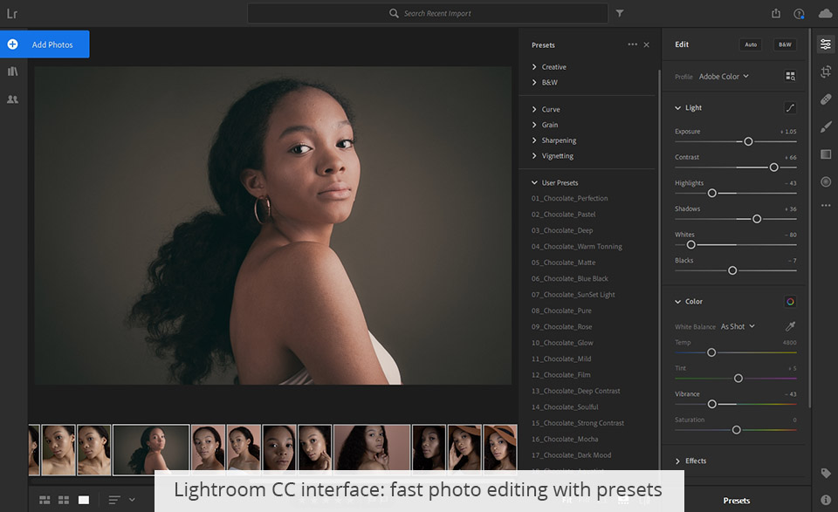The width and height of the screenshot is (838, 512).
Task: Click the Exposure slider handle
Action: [748, 141]
